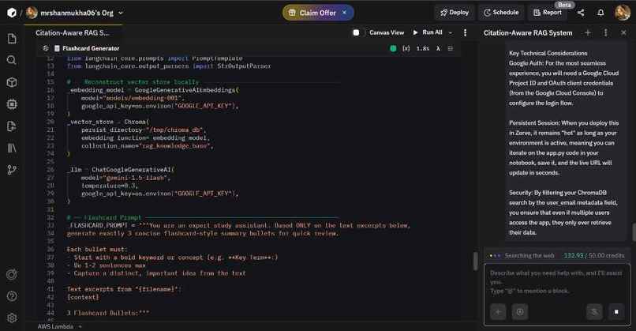636x331 pixels.
Task: Click the Schedule button
Action: pyautogui.click(x=501, y=13)
